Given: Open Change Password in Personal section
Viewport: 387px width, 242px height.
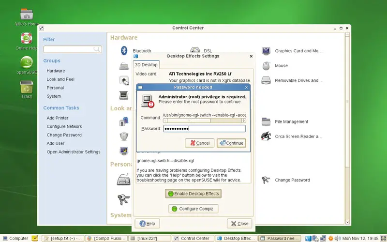Looking at the screenshot, I should point(266,180).
